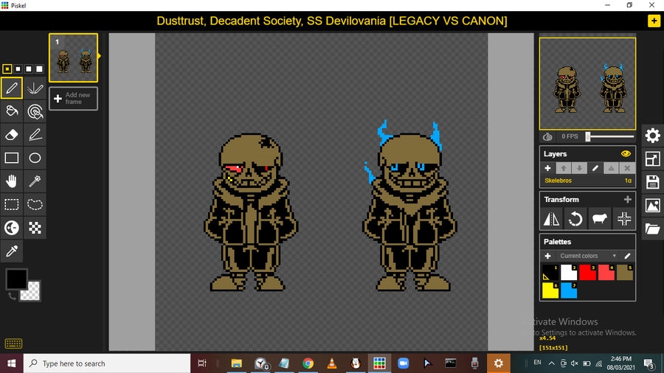Pick black palette color 1

click(550, 272)
